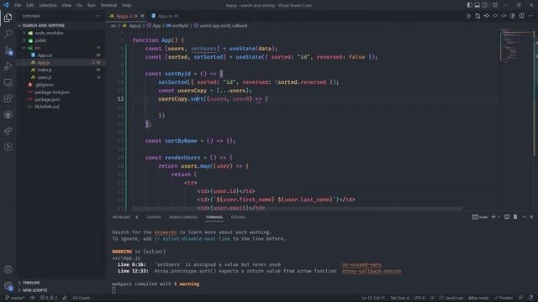The width and height of the screenshot is (538, 302).
Task: Click the Split Editor icon in editor toolbar
Action: (x=521, y=16)
